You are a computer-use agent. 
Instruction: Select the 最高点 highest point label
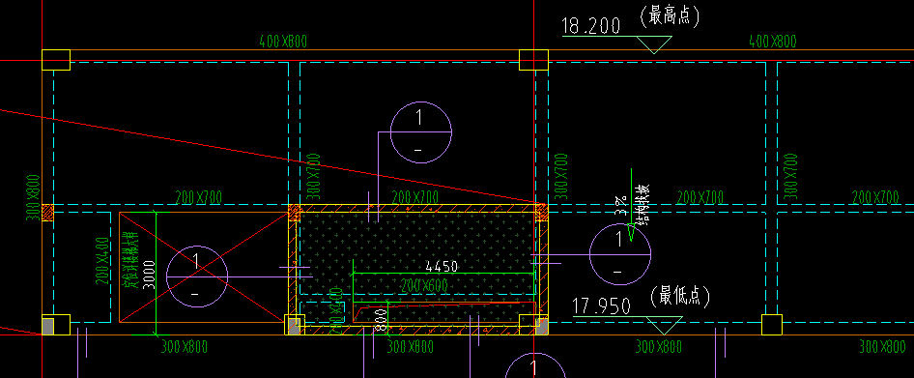coord(670,16)
